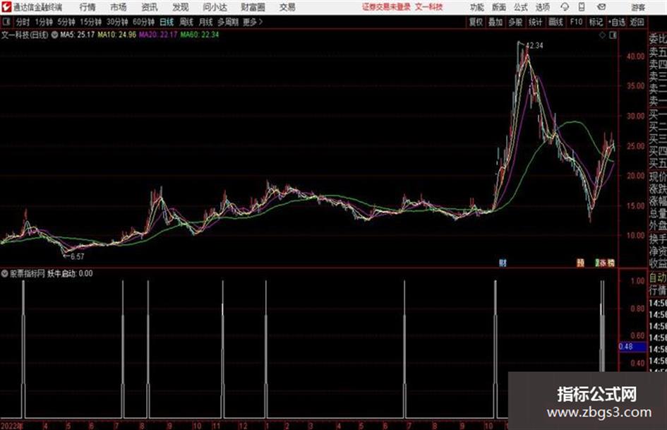The height and width of the screenshot is (430, 667).
Task: Click the orange 预 info marker
Action: (x=580, y=263)
